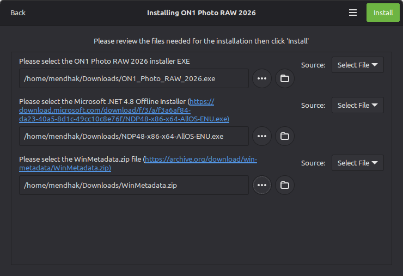Click the Source label beside .NET 4.8 row
This screenshot has width=403, height=276.
tap(313, 106)
